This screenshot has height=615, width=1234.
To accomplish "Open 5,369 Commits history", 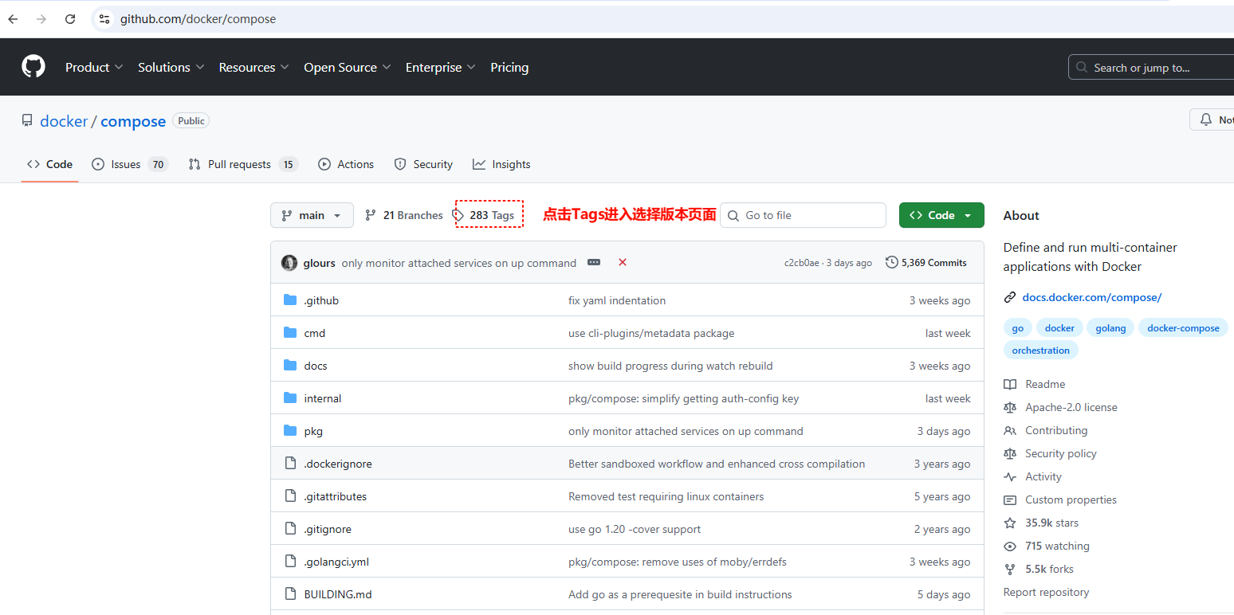I will [926, 263].
